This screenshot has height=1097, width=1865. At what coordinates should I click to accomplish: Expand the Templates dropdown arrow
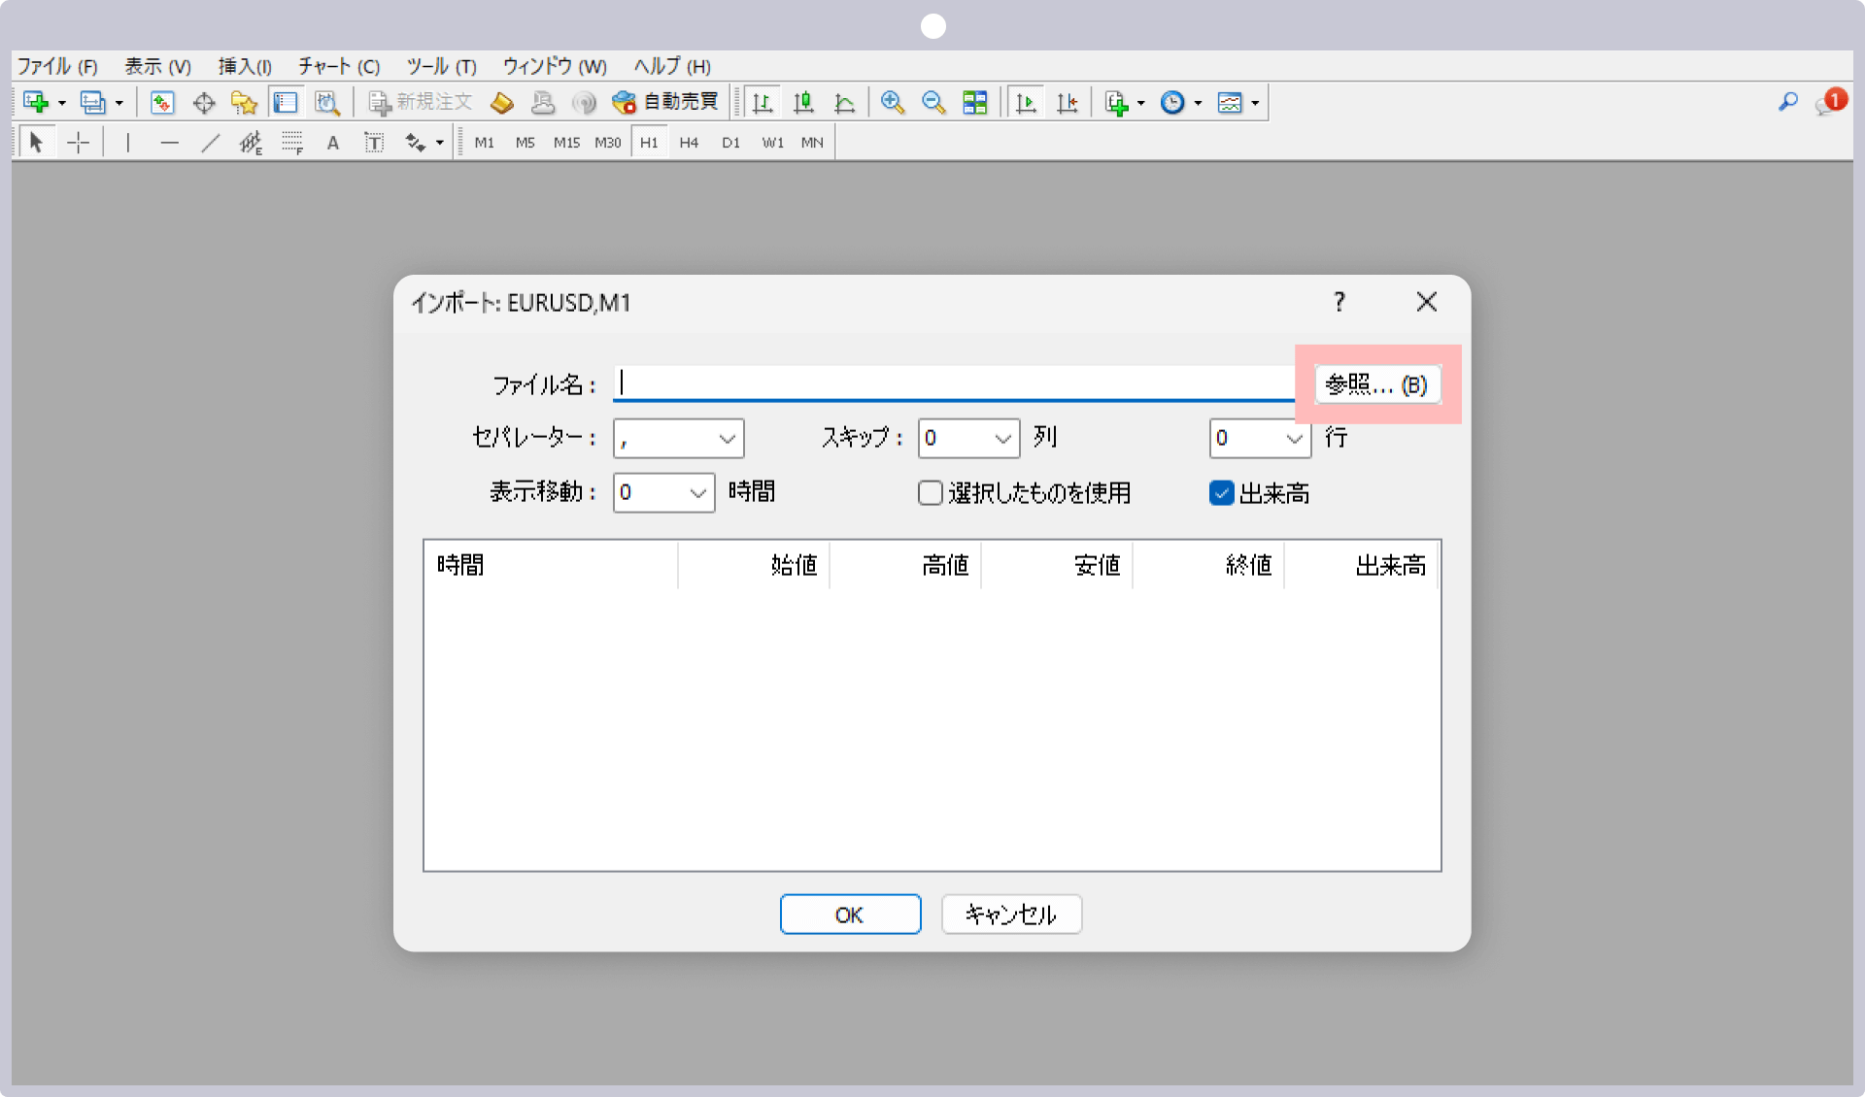pyautogui.click(x=1255, y=103)
